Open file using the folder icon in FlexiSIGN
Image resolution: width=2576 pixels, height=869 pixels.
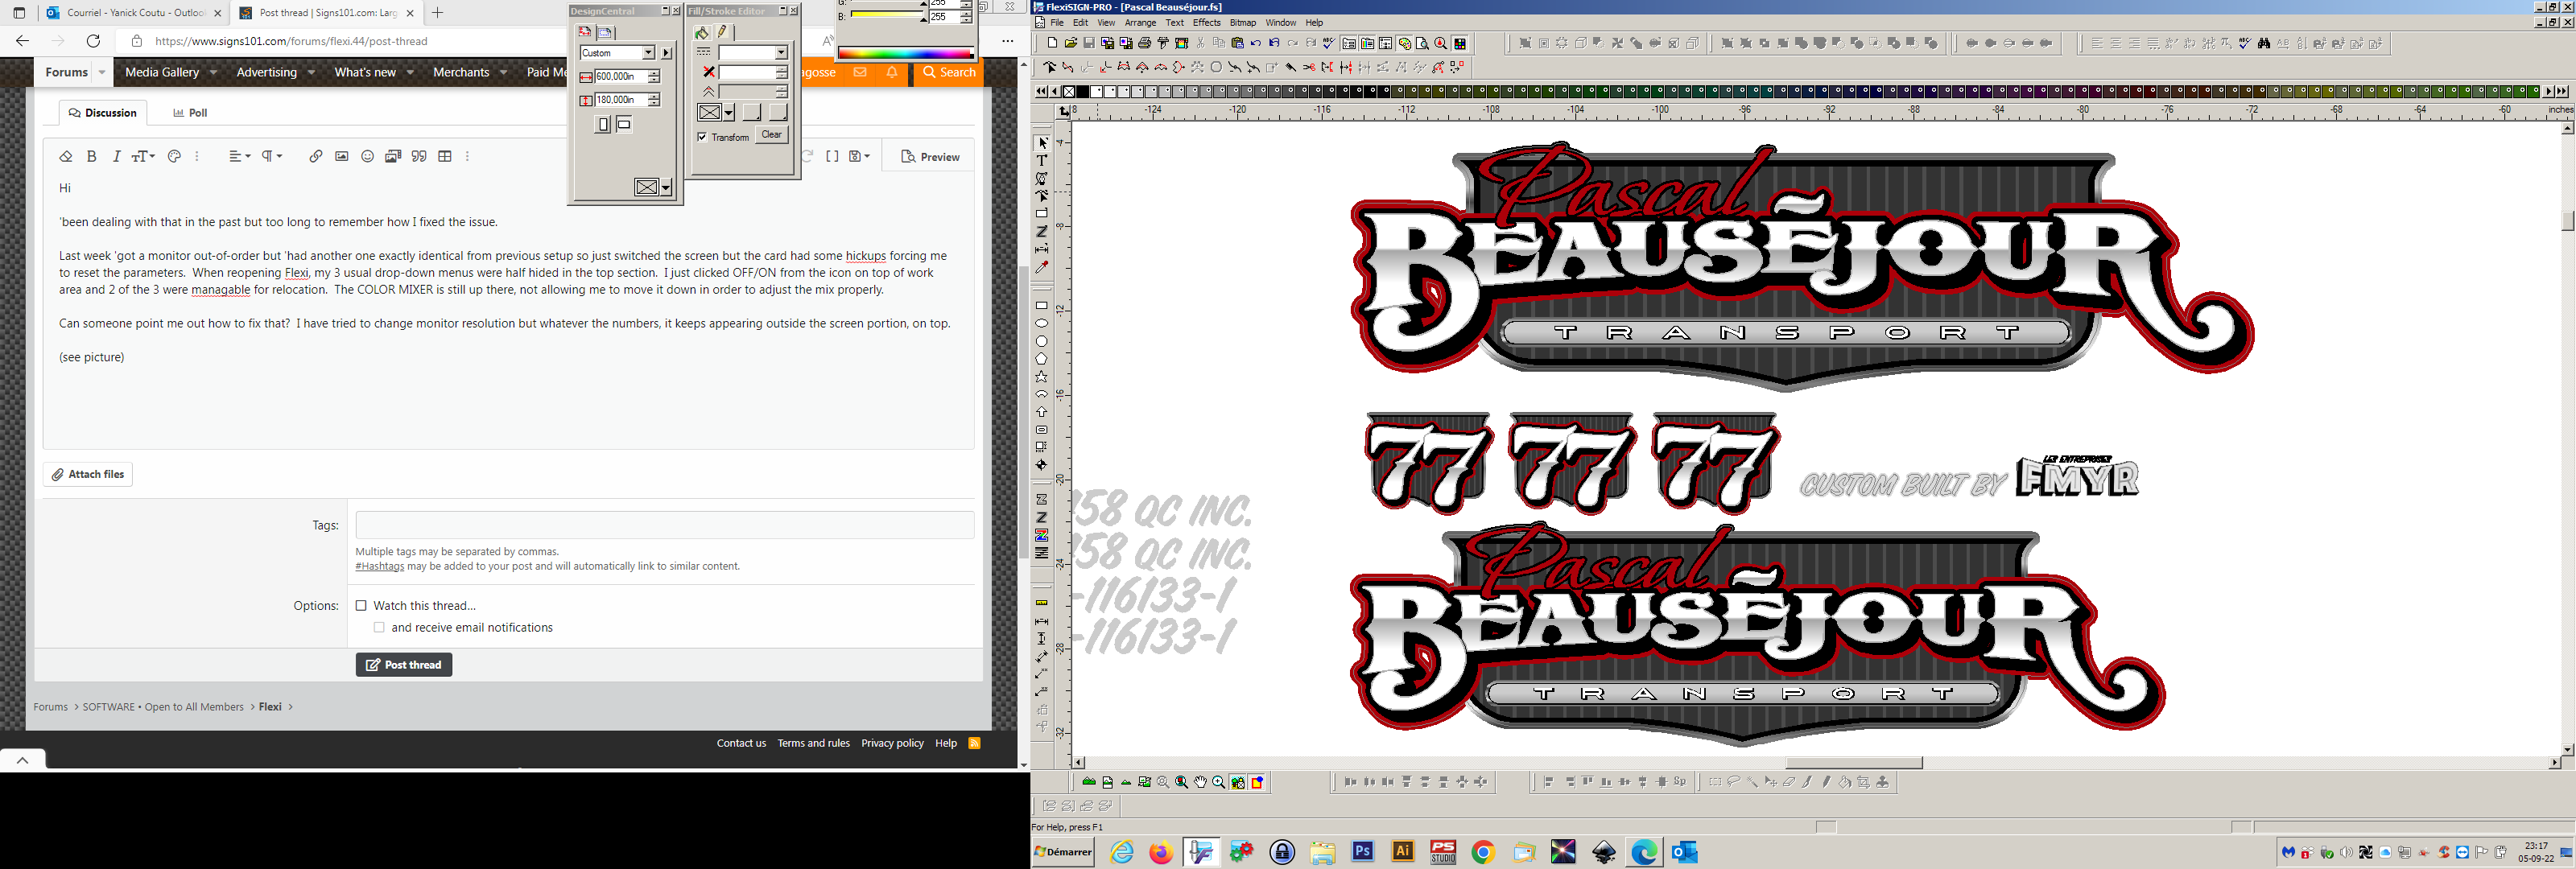(x=1071, y=43)
